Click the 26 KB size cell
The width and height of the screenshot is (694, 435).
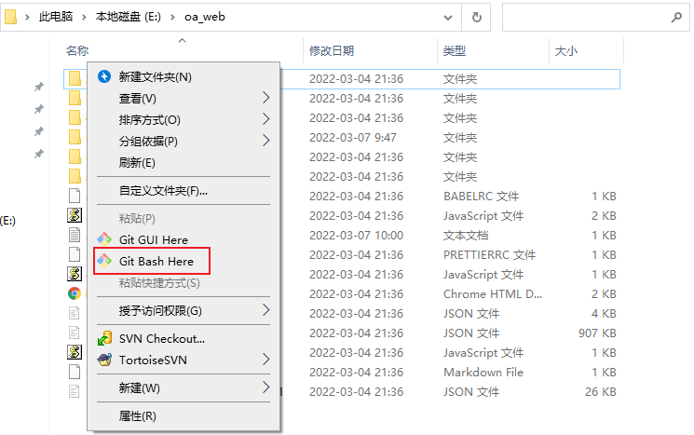[x=601, y=391]
